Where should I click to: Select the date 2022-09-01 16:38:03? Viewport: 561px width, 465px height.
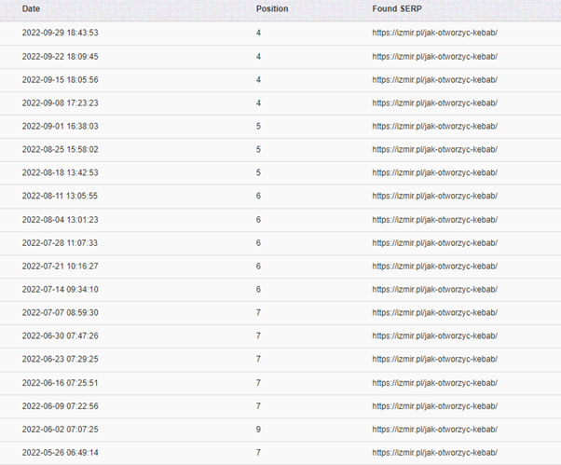click(60, 126)
